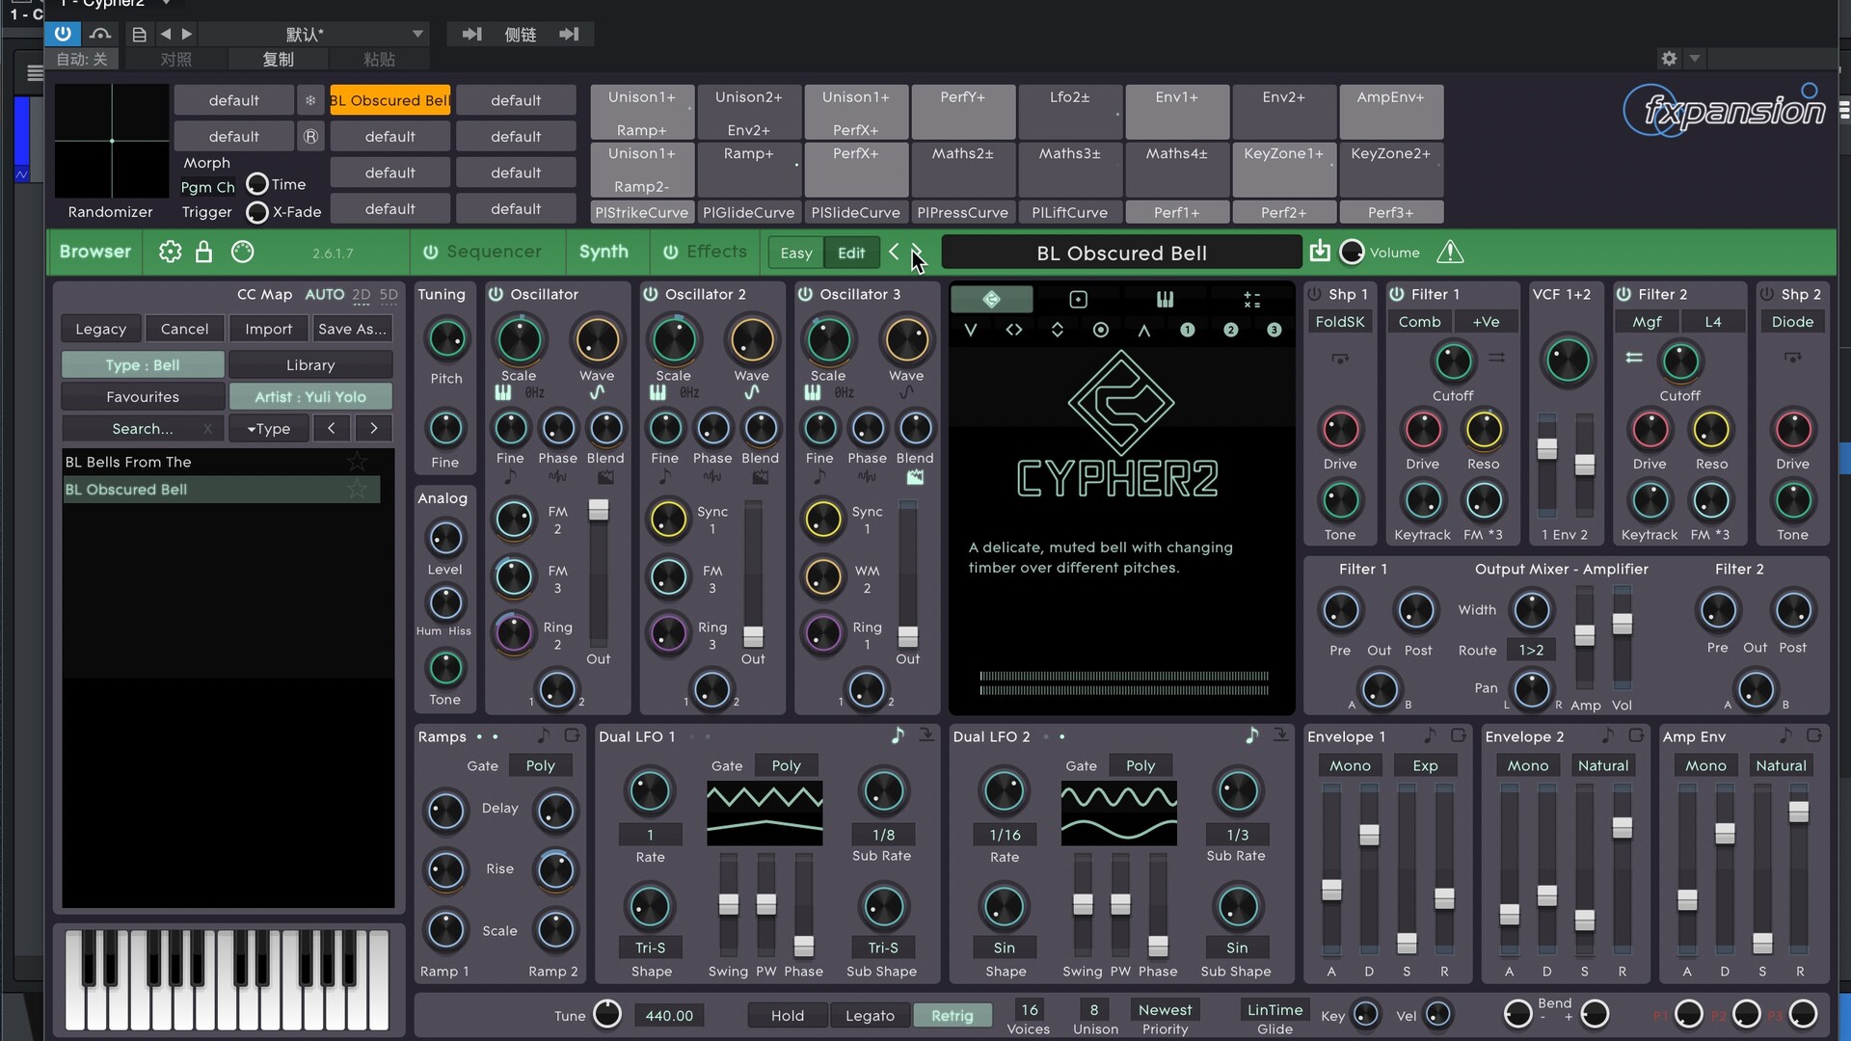Click the host preset file icon
1851x1041 pixels.
click(x=139, y=35)
